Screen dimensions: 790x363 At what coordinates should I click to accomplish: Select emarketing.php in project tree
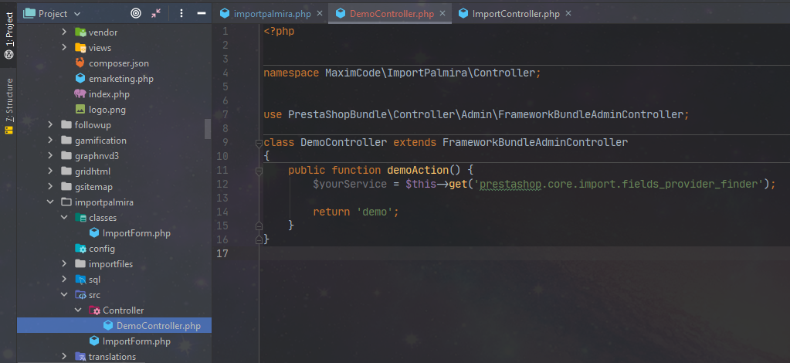click(x=121, y=79)
